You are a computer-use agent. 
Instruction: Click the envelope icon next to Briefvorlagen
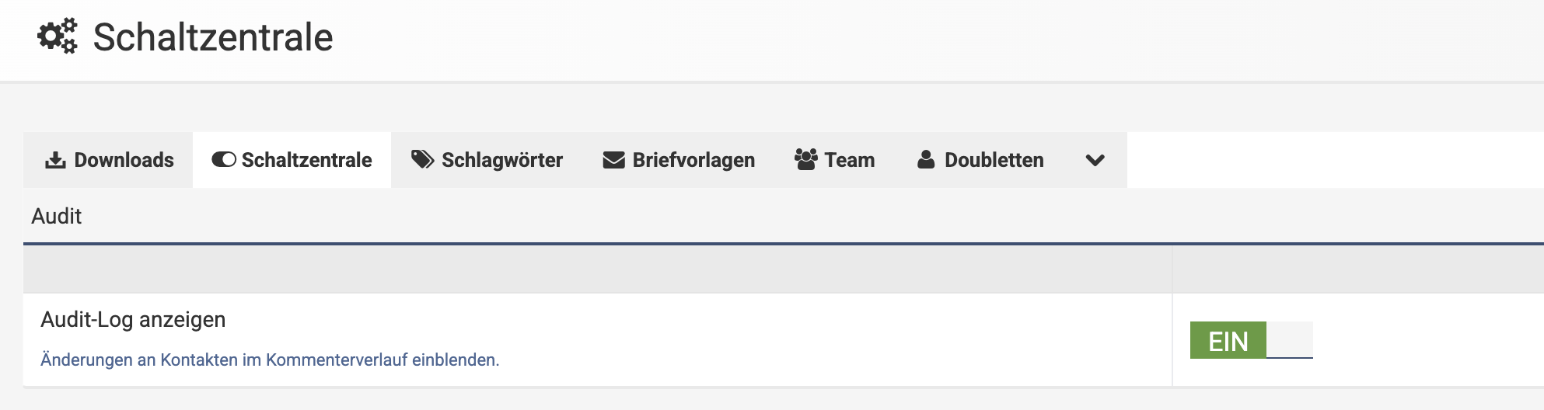pos(613,160)
